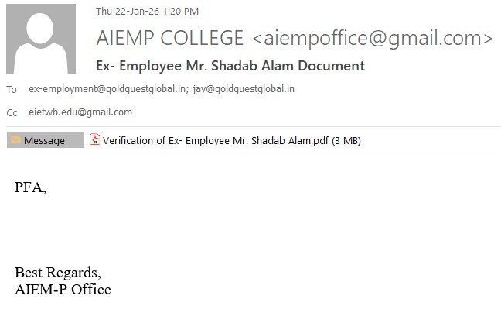501x316 pixels.
Task: Click the attachment size "(3 MB)"
Action: coord(346,140)
